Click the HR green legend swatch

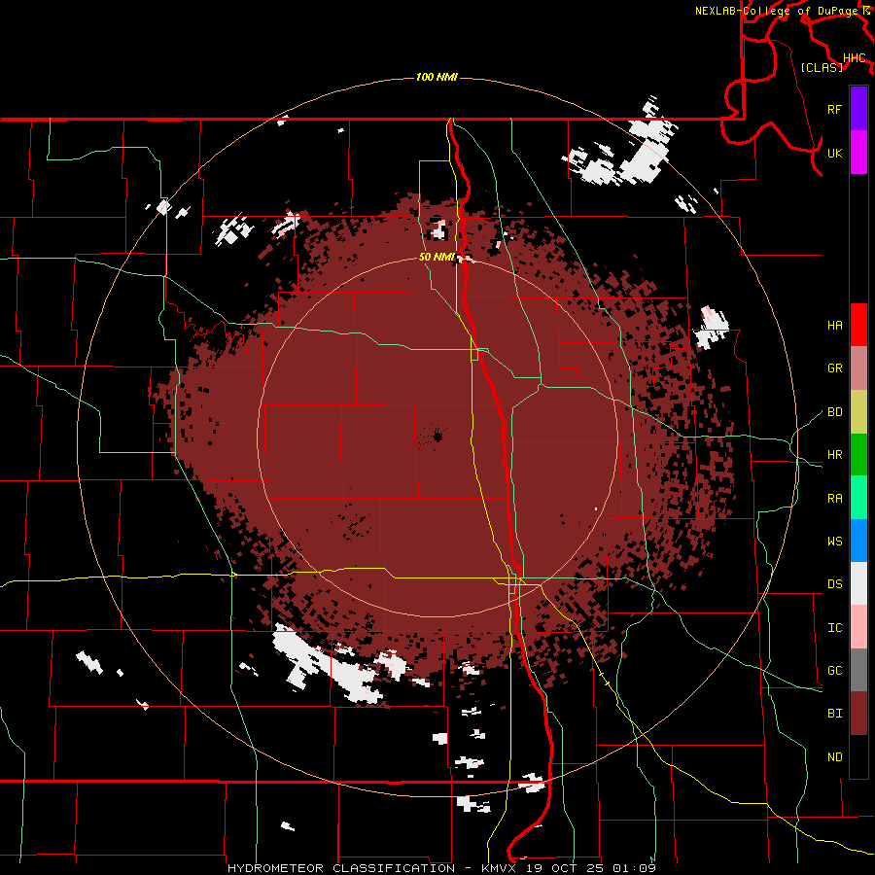[x=858, y=455]
